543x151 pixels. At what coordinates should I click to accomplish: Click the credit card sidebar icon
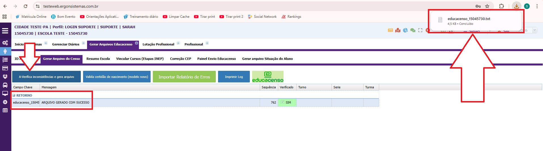[x=5, y=68]
